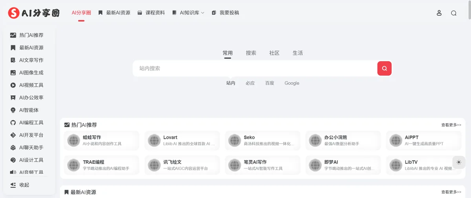Click the AI分享圈 site logo
Screen dimensions: 471x198
coord(34,13)
